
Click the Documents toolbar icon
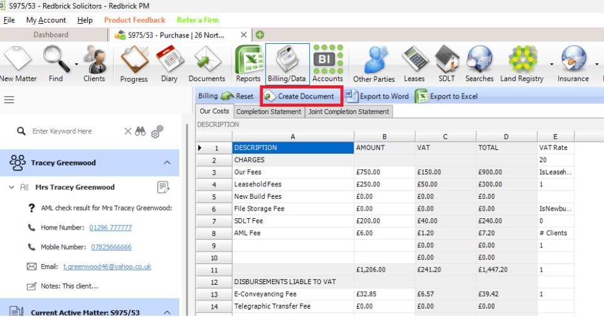(x=206, y=63)
